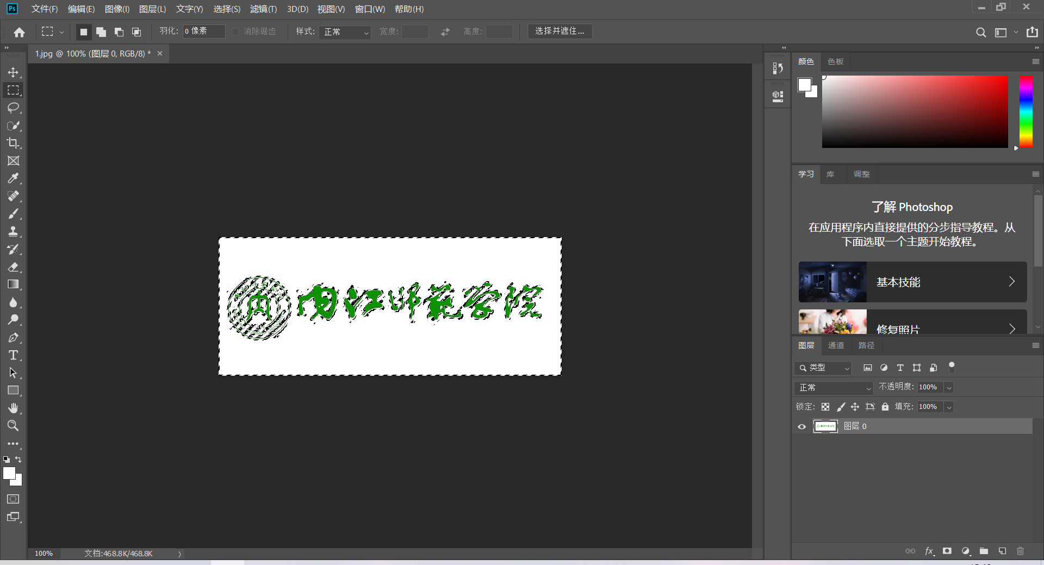The height and width of the screenshot is (565, 1044).
Task: Choose Intersect with selection mode
Action: (x=136, y=32)
